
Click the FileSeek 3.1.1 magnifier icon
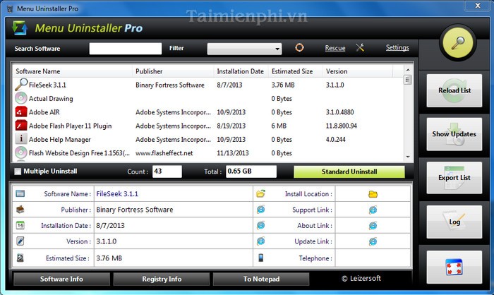click(21, 85)
